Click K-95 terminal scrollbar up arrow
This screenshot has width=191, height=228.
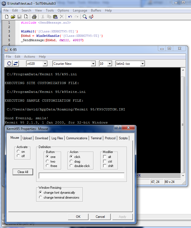pos(183,70)
